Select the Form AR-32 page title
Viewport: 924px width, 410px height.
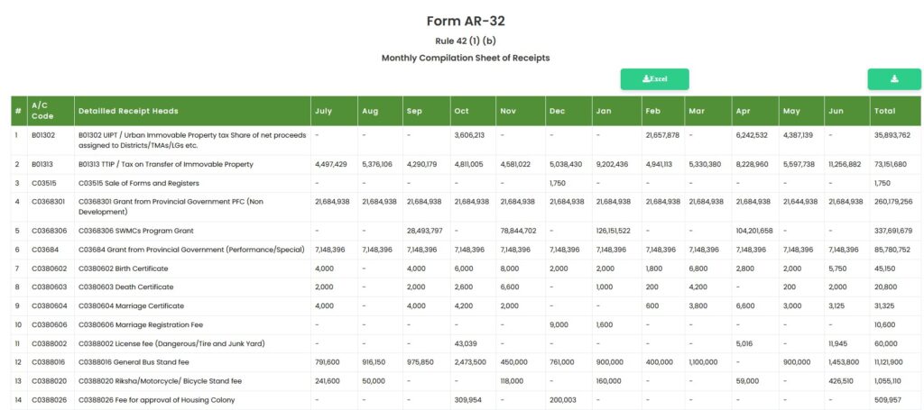pyautogui.click(x=466, y=22)
